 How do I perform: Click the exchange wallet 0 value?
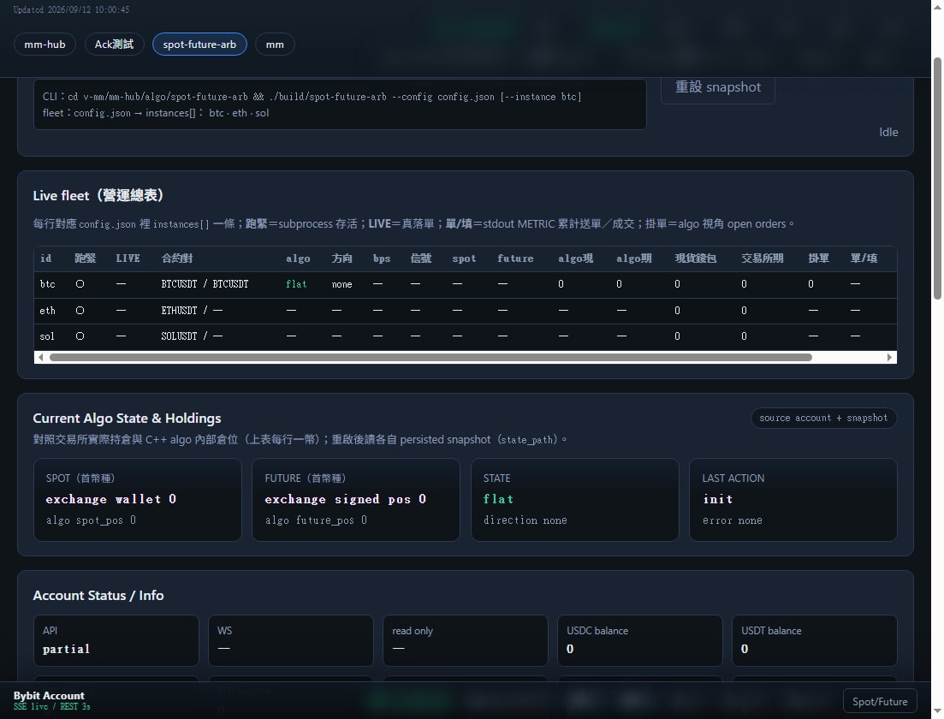click(110, 499)
